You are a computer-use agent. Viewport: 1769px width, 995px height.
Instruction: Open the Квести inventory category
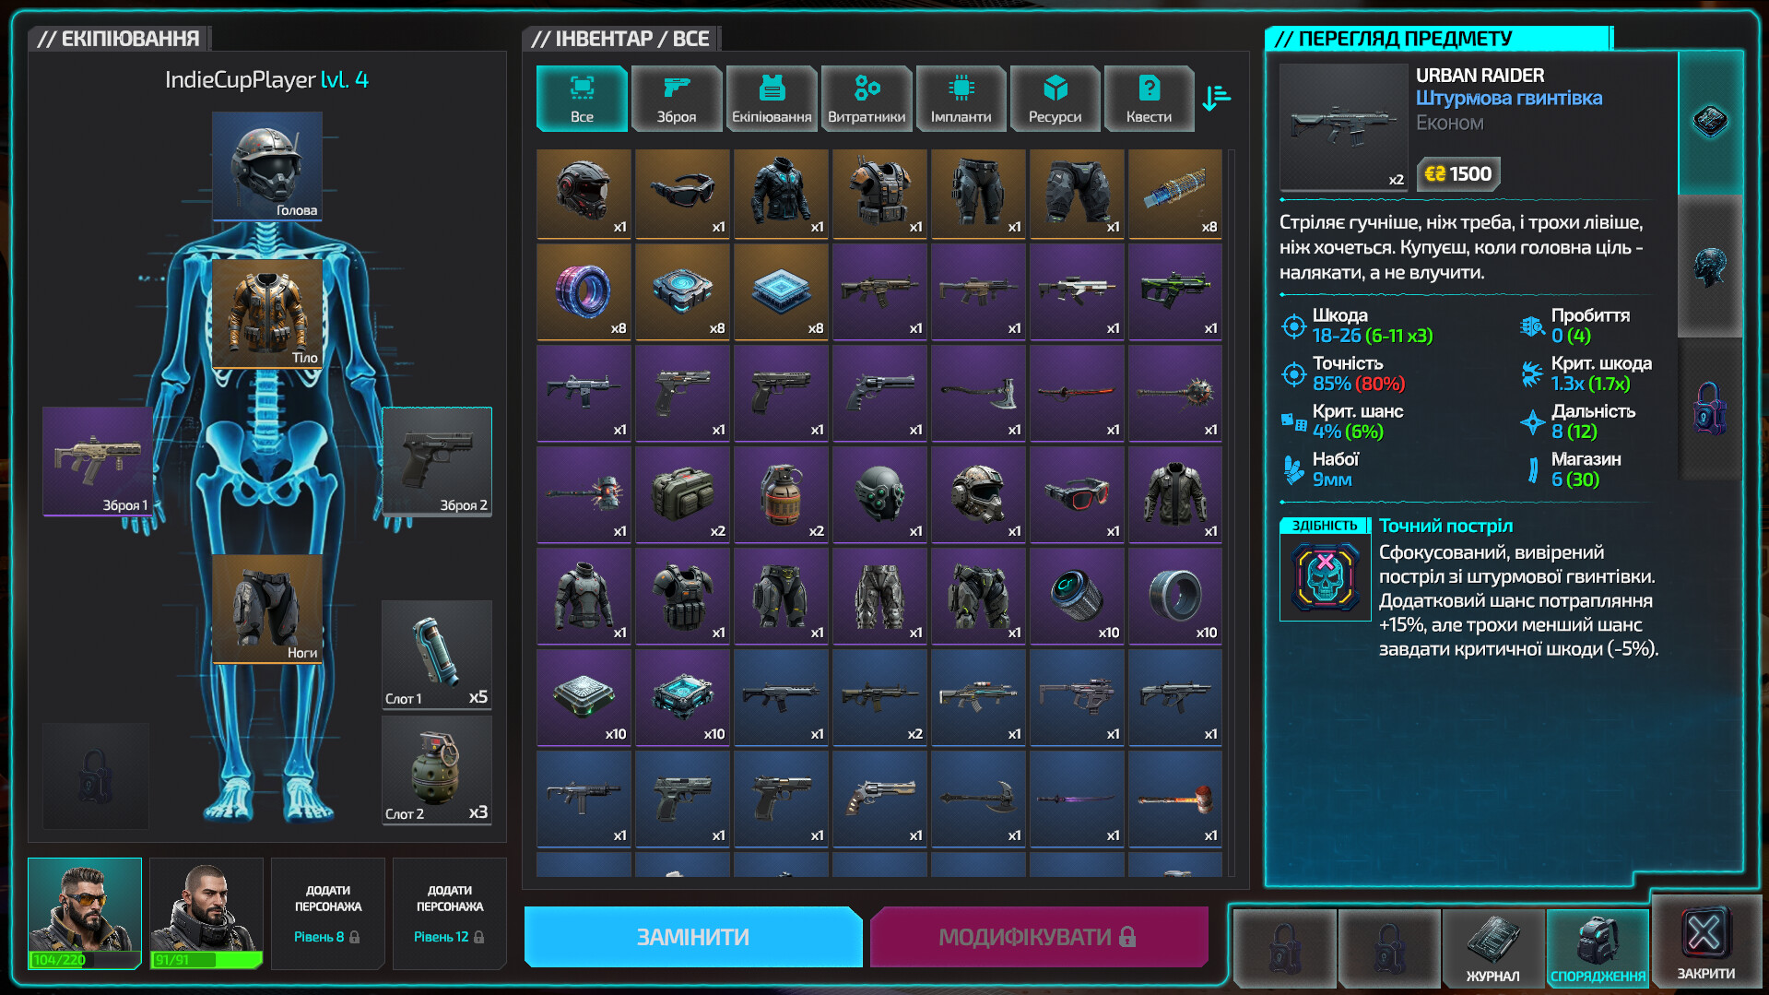tap(1149, 98)
